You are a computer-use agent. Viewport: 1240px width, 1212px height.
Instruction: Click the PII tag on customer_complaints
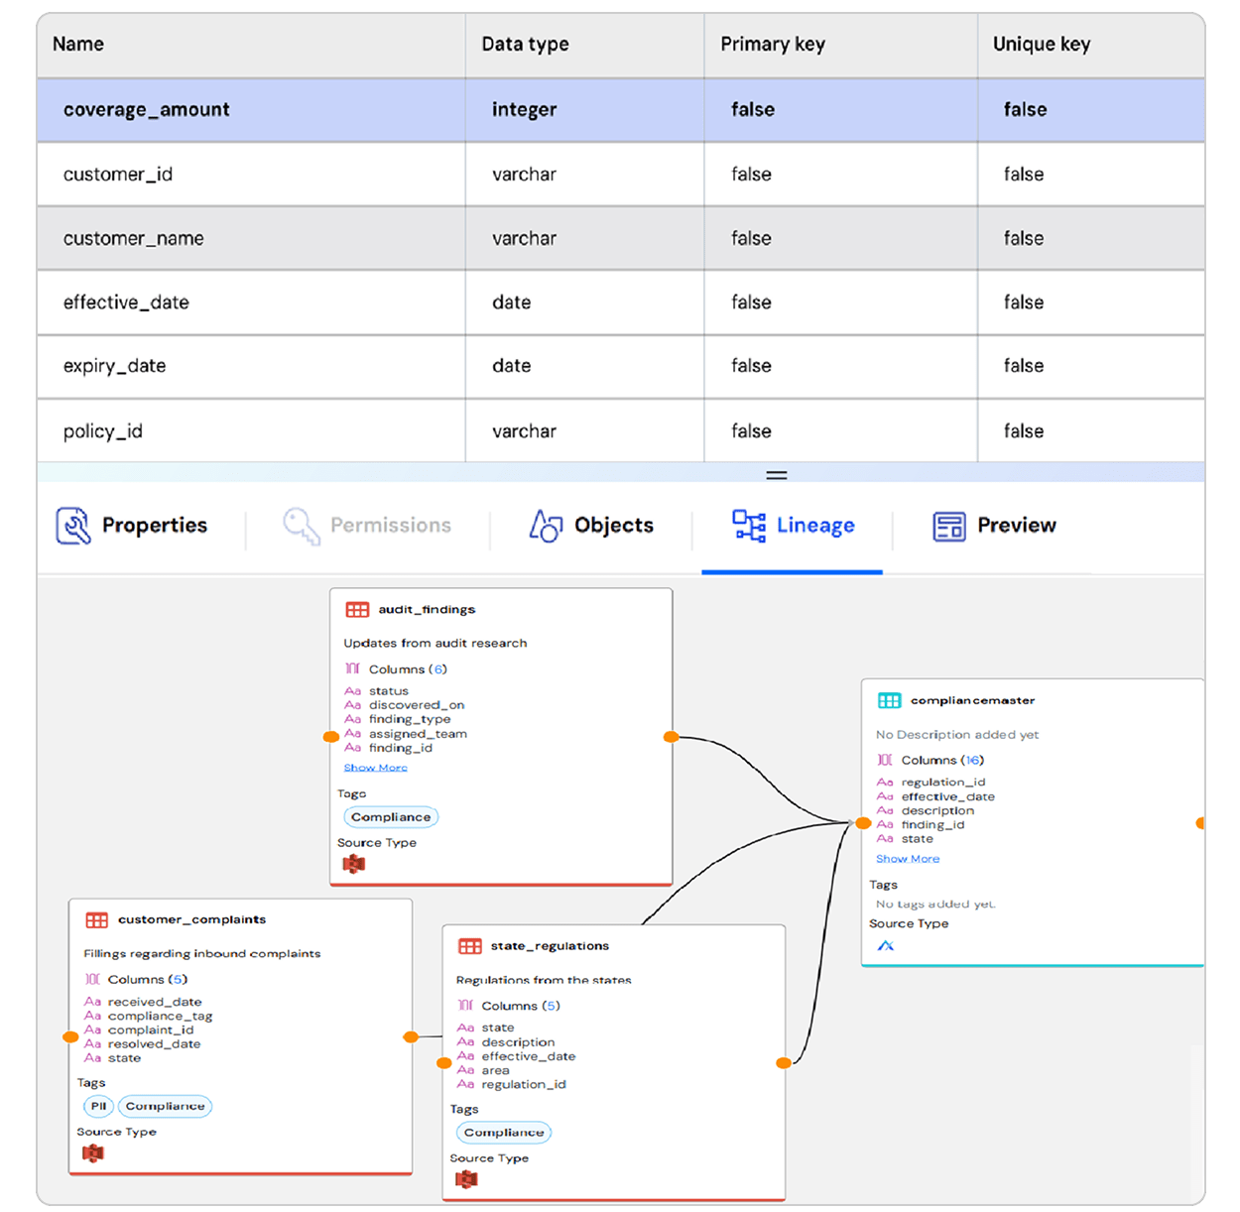coord(98,1106)
